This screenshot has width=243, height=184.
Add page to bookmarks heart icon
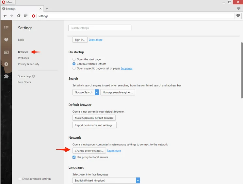238,16
